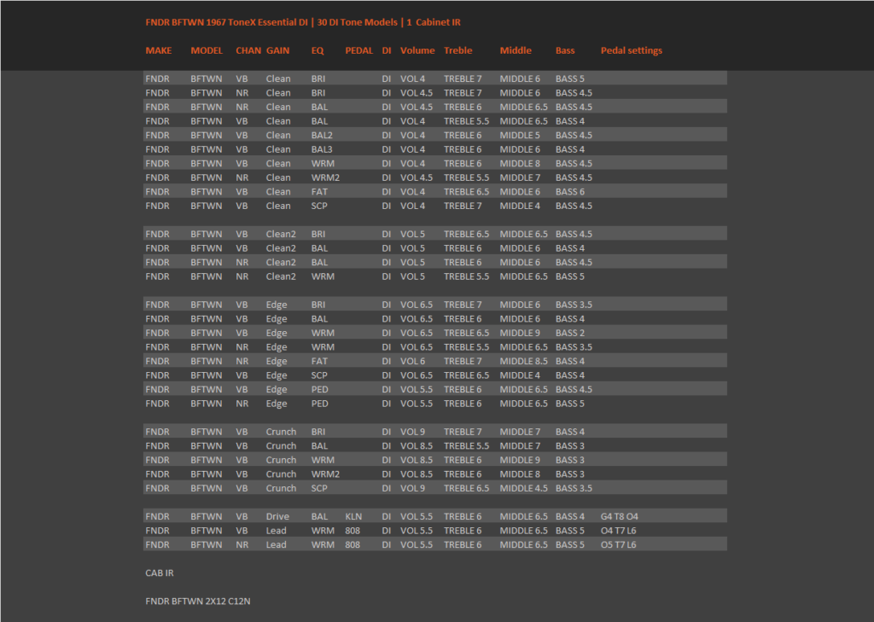The image size is (874, 622).
Task: Click the Treble column header
Action: point(457,50)
